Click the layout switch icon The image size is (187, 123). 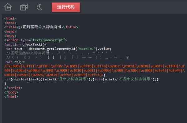(x=24, y=7)
